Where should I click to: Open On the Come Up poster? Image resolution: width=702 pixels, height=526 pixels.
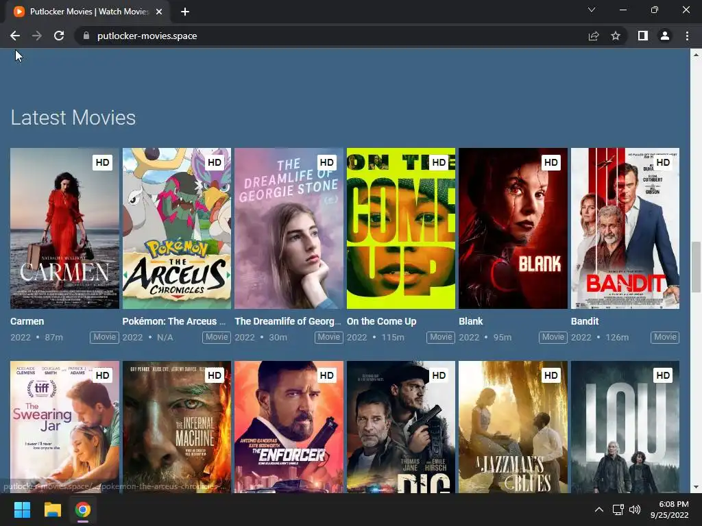pos(401,228)
